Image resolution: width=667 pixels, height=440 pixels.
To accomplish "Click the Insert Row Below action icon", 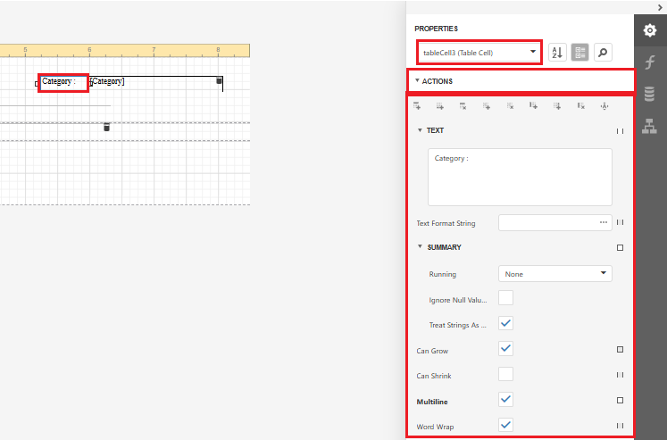I will tap(440, 106).
